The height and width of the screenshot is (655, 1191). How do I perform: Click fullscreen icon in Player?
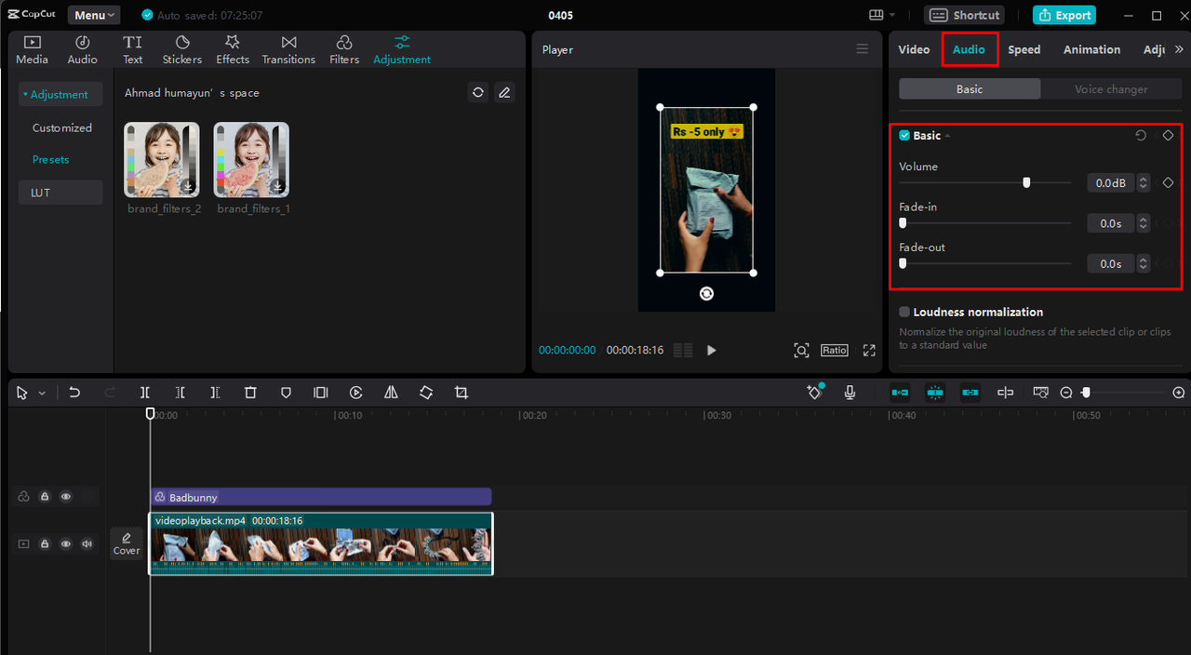(869, 350)
